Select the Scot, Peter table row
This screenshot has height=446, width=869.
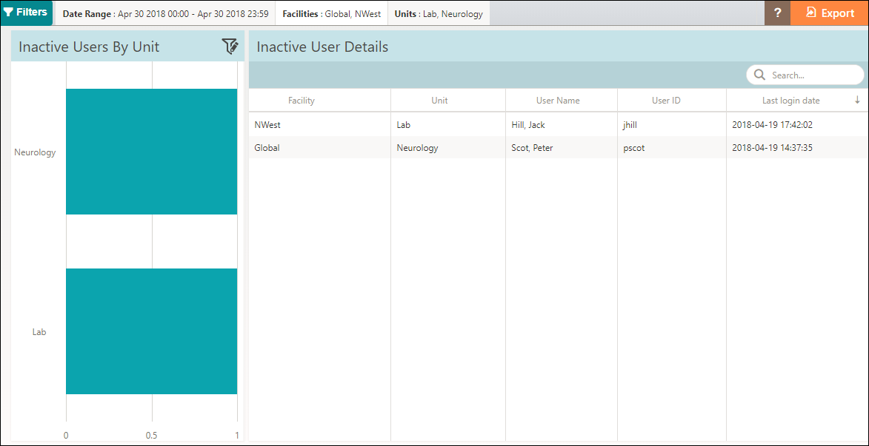click(532, 148)
